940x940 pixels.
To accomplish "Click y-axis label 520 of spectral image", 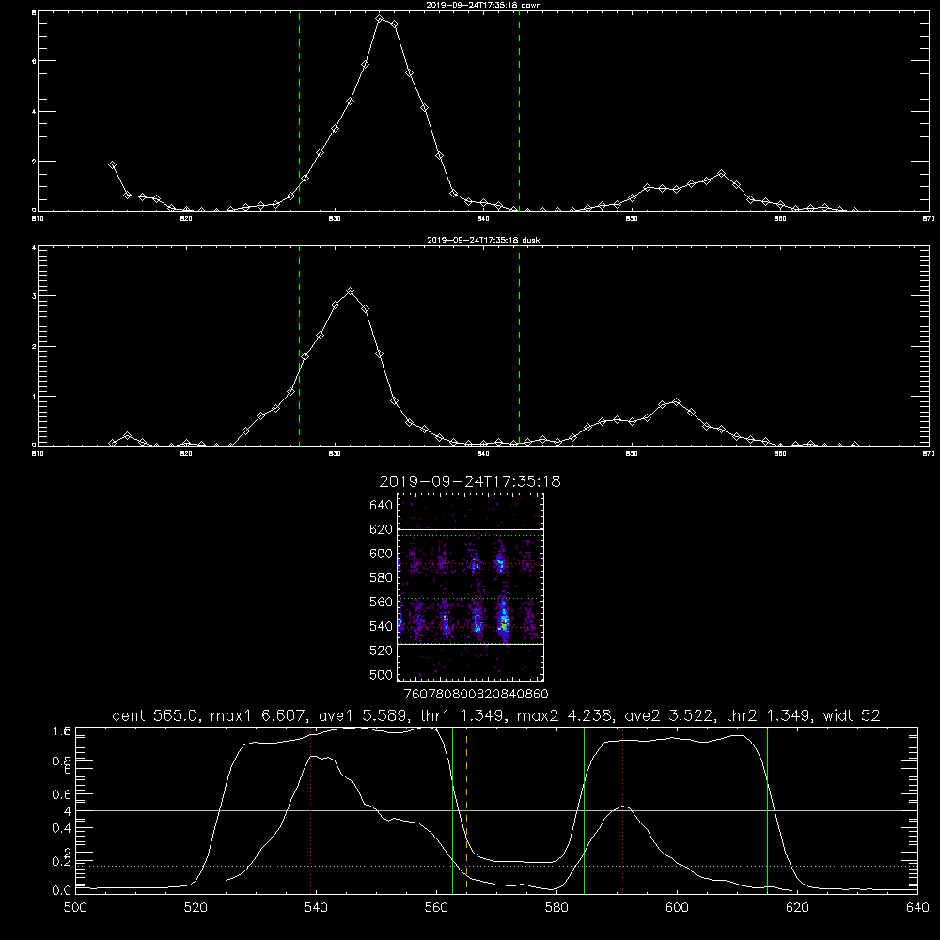I will coord(382,650).
